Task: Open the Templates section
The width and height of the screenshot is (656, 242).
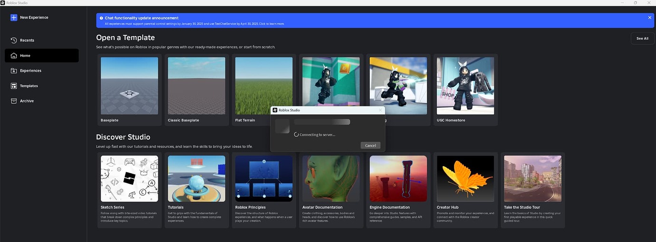Action: (x=42, y=86)
